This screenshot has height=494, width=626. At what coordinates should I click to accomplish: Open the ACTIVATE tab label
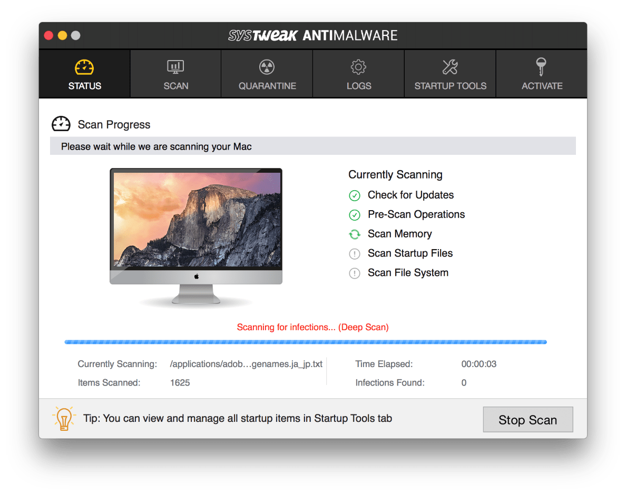(542, 86)
